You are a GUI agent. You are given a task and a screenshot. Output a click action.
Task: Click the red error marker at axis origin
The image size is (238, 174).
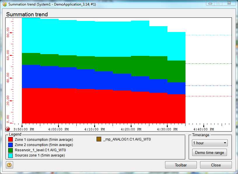click(x=8, y=129)
